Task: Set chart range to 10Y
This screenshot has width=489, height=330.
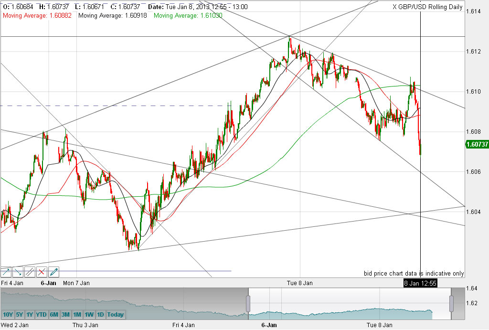Action: (x=8, y=314)
